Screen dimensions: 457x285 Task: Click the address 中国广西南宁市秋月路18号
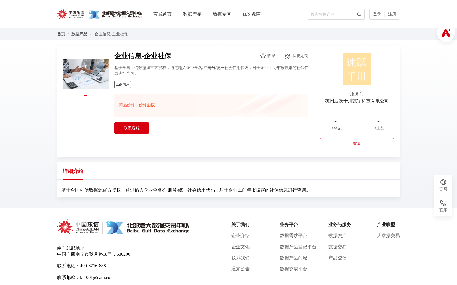pos(85,254)
